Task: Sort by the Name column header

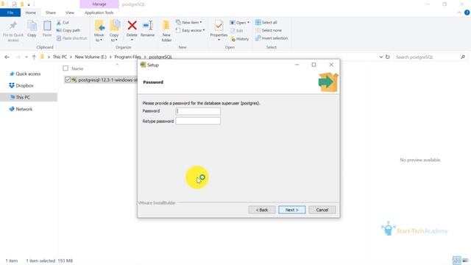Action: [x=77, y=68]
